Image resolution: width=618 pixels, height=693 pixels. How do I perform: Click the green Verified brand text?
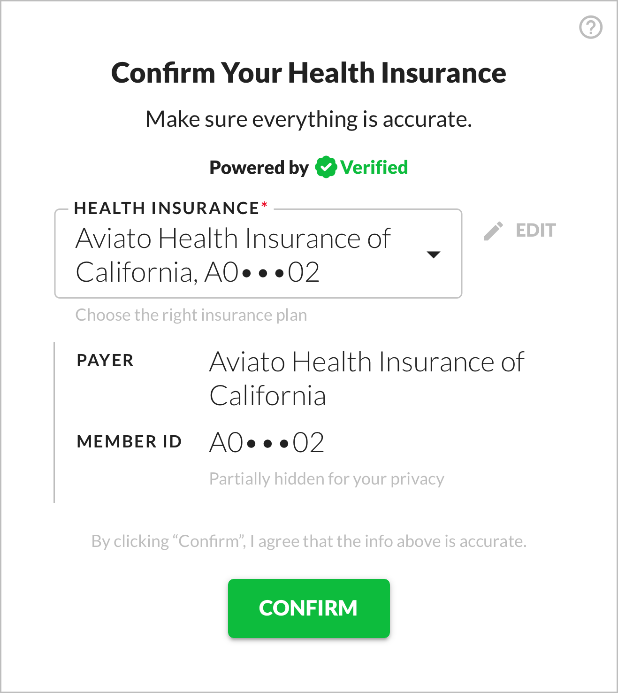point(374,167)
